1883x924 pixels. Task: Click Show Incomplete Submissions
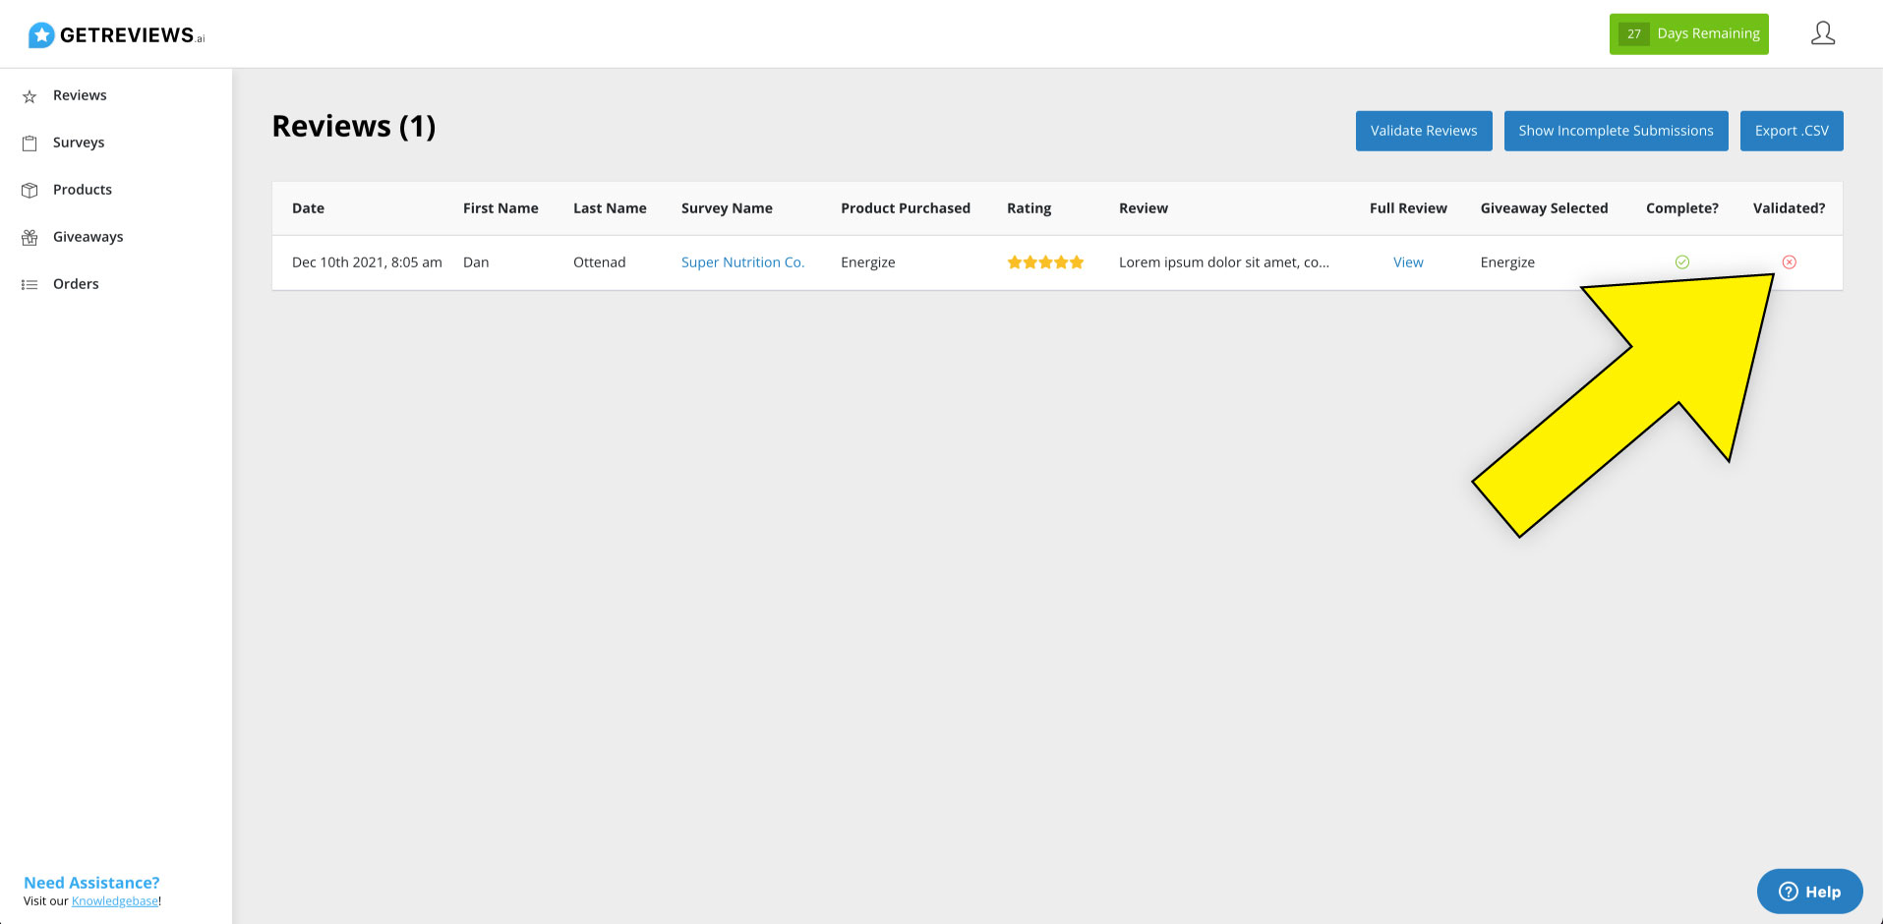[x=1616, y=130]
